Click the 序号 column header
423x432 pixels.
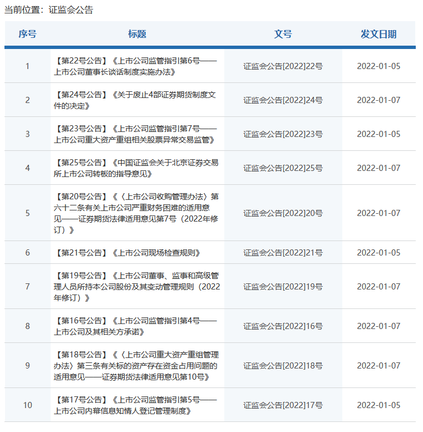(27, 34)
